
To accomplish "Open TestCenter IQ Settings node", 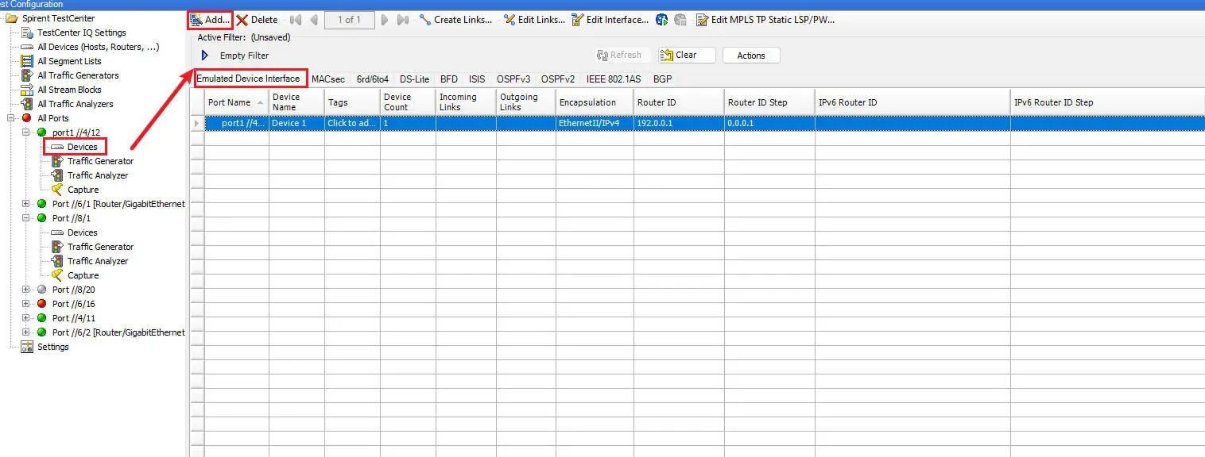I will click(x=81, y=33).
